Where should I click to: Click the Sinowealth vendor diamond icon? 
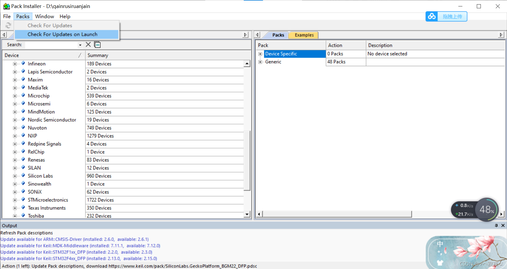pos(23,183)
